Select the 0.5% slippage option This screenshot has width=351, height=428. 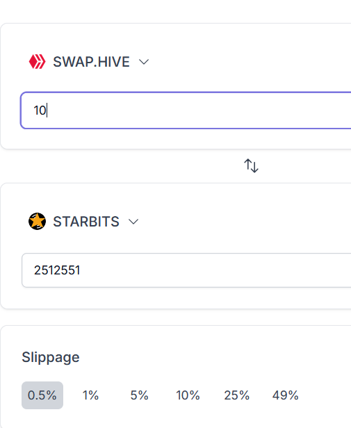click(42, 395)
